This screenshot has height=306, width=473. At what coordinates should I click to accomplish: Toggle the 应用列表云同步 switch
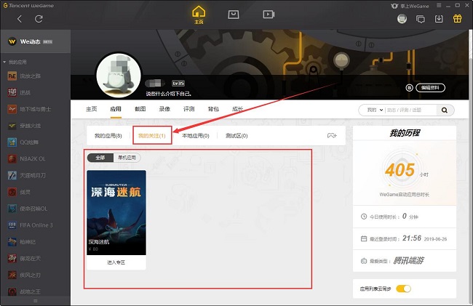click(x=403, y=289)
